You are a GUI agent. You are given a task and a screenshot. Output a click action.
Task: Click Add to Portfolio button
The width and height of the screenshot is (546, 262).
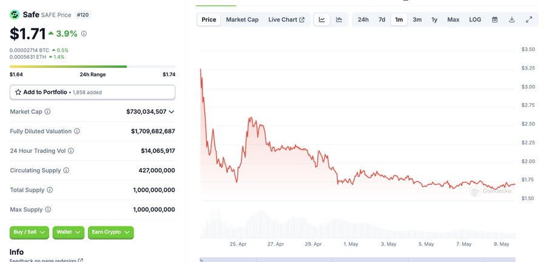(x=92, y=92)
